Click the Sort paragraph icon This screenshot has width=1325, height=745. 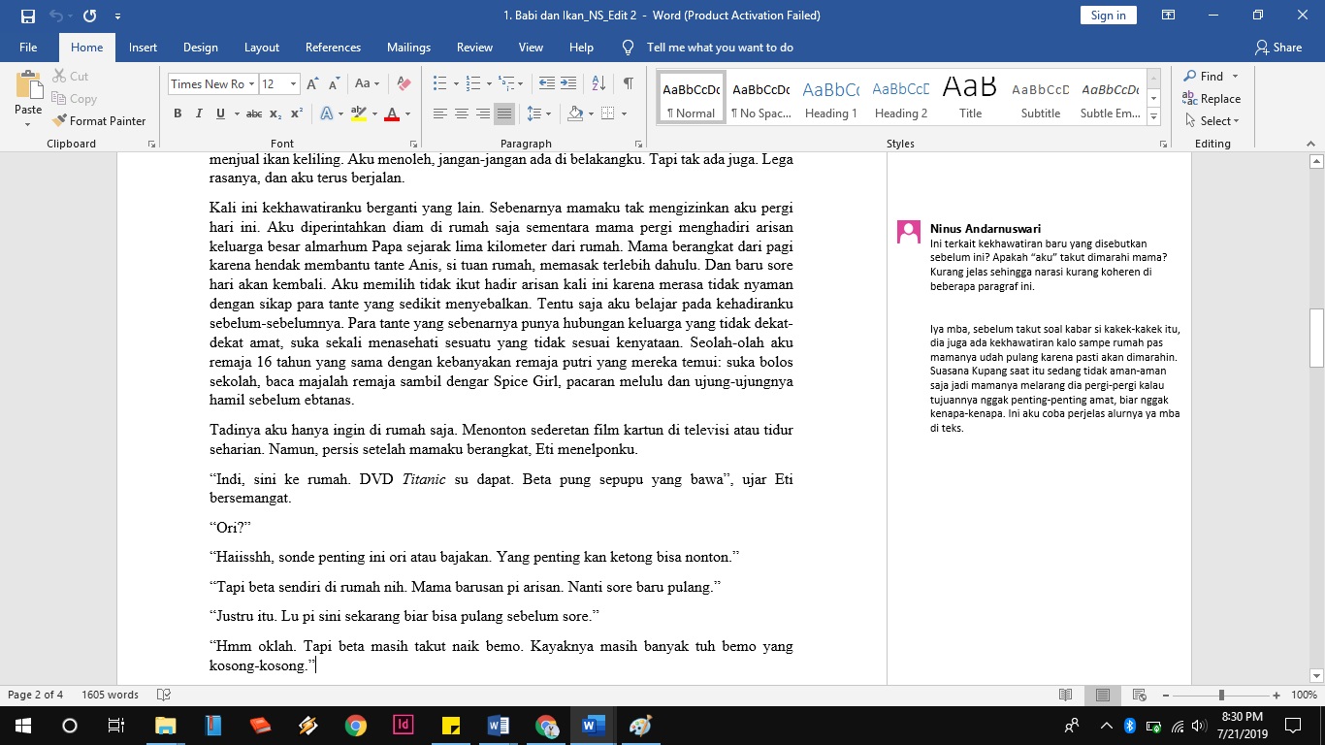coord(598,84)
